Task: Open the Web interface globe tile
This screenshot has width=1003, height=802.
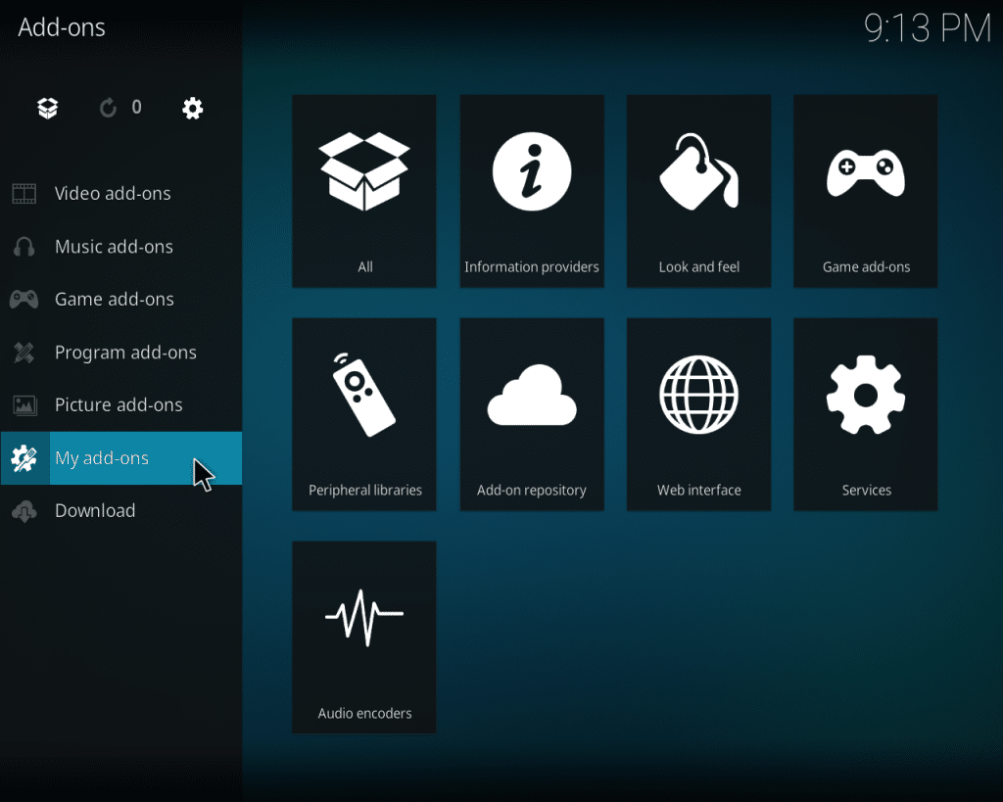Action: (698, 414)
